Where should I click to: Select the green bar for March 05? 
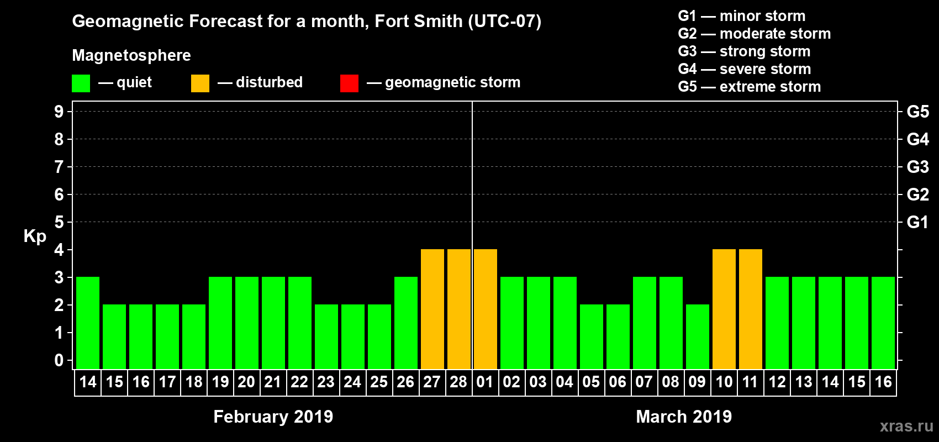592,336
